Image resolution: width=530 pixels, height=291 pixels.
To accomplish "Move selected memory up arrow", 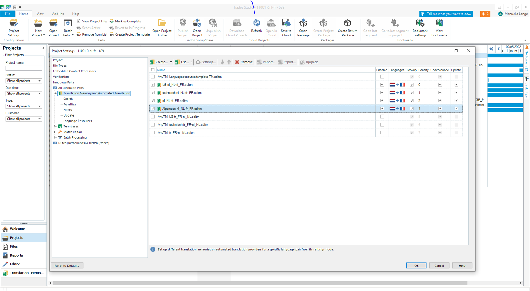I will click(229, 62).
